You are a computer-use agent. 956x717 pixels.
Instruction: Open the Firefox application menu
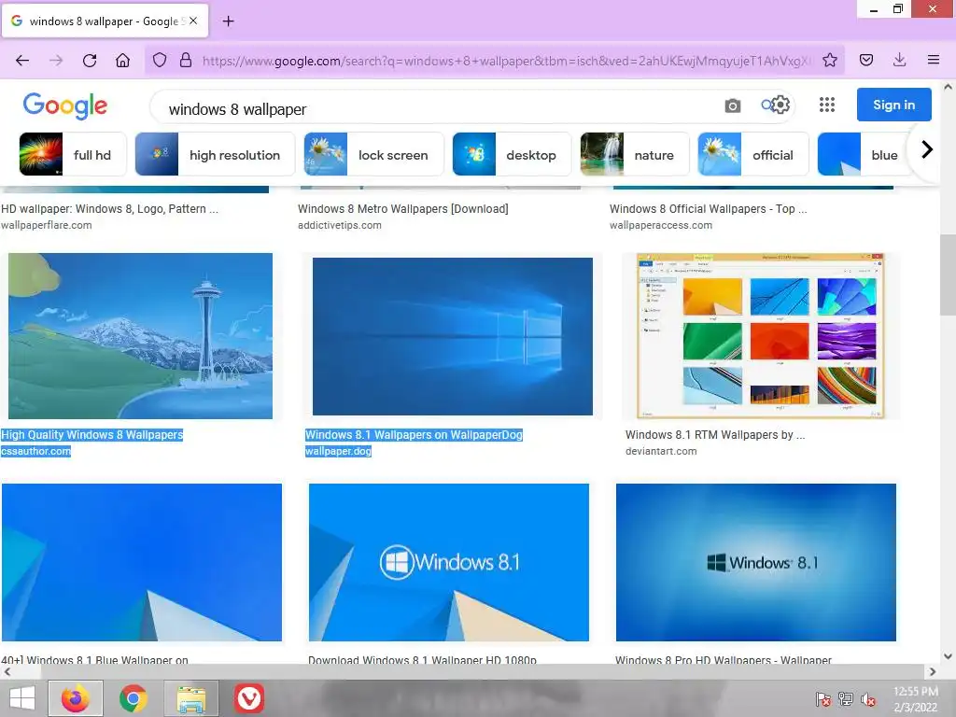point(933,60)
